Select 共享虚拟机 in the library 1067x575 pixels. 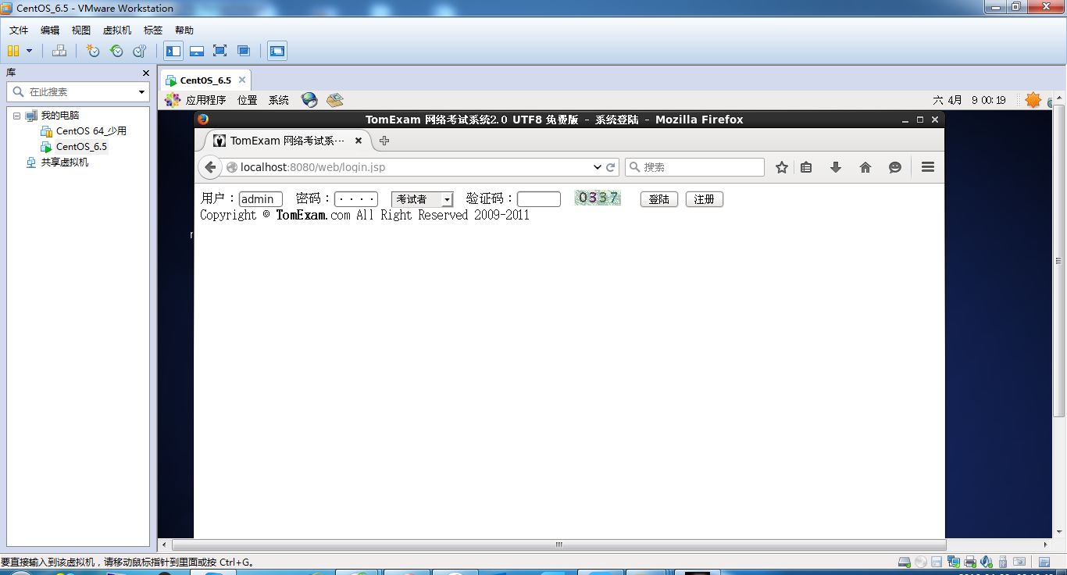pyautogui.click(x=65, y=162)
